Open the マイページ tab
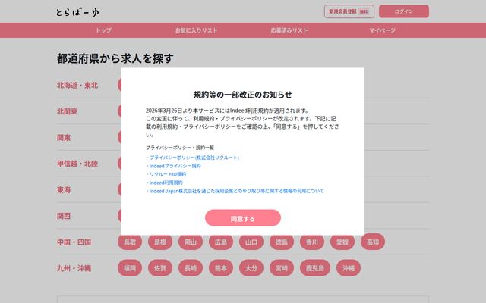 tap(382, 30)
